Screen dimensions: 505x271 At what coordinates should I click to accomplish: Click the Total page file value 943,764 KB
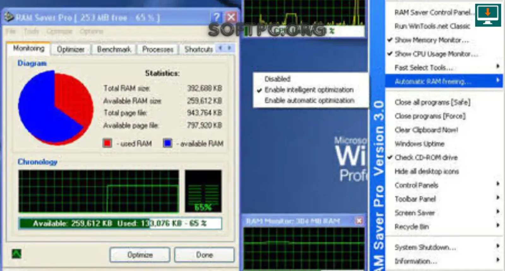(205, 113)
